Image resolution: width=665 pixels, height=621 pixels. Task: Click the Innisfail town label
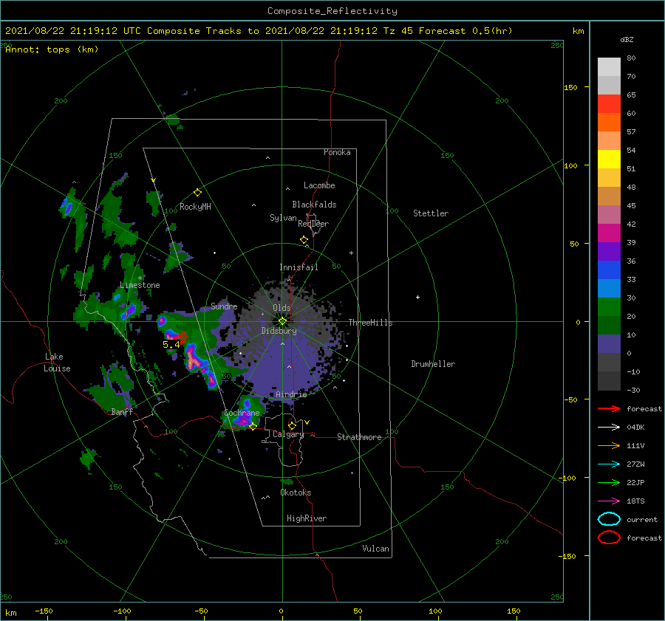[299, 267]
